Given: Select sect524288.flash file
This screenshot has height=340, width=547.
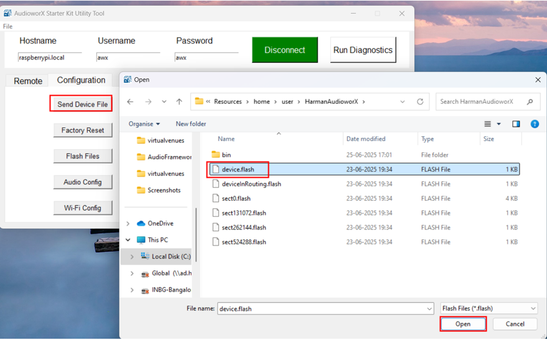Looking at the screenshot, I should pyautogui.click(x=365, y=242).
